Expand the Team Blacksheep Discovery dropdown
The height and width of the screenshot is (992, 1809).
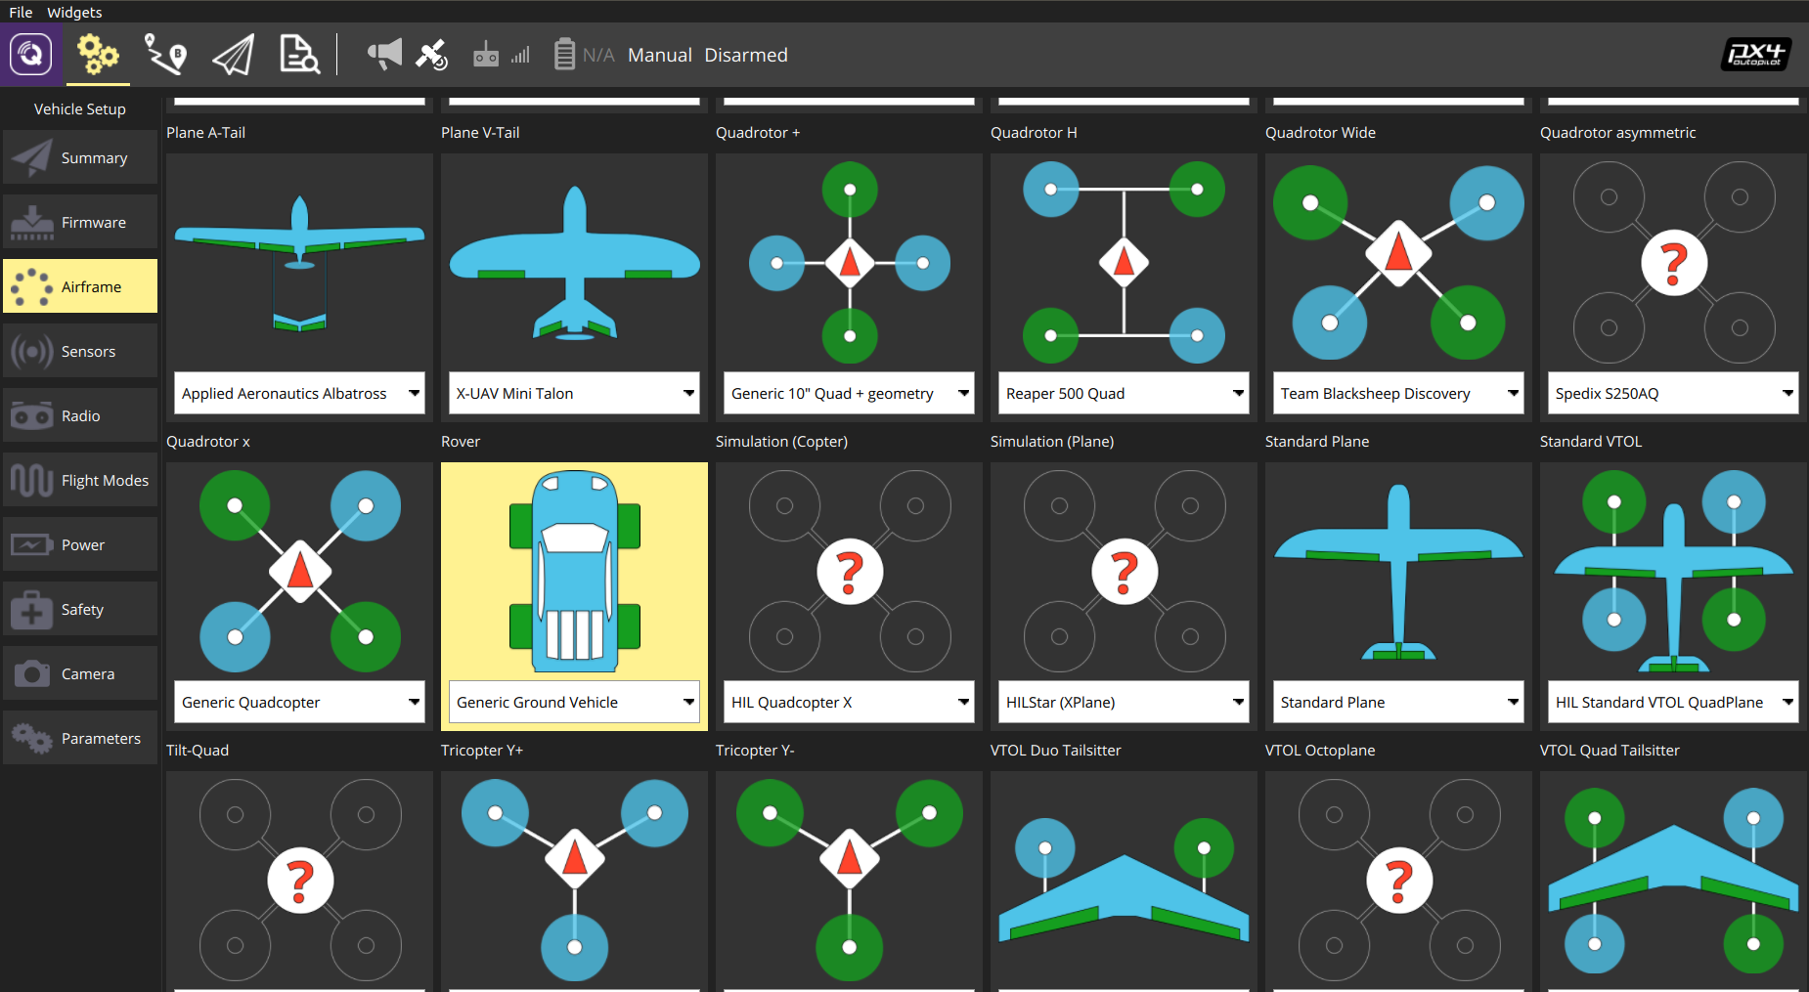(1398, 393)
